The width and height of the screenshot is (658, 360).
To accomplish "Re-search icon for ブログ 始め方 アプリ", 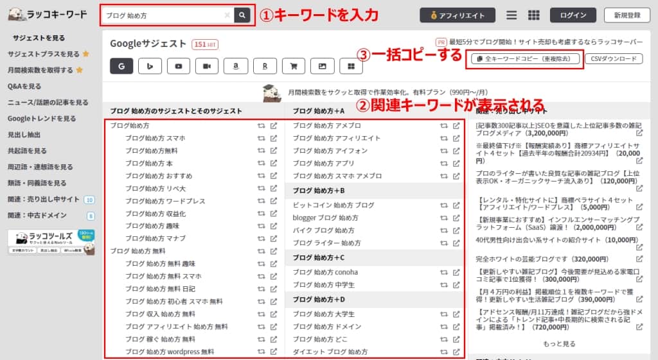I will [443, 164].
